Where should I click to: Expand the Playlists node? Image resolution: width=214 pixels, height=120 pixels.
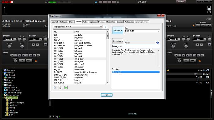(x=3, y=85)
